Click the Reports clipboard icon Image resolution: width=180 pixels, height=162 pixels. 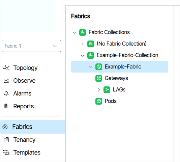pos(6,106)
